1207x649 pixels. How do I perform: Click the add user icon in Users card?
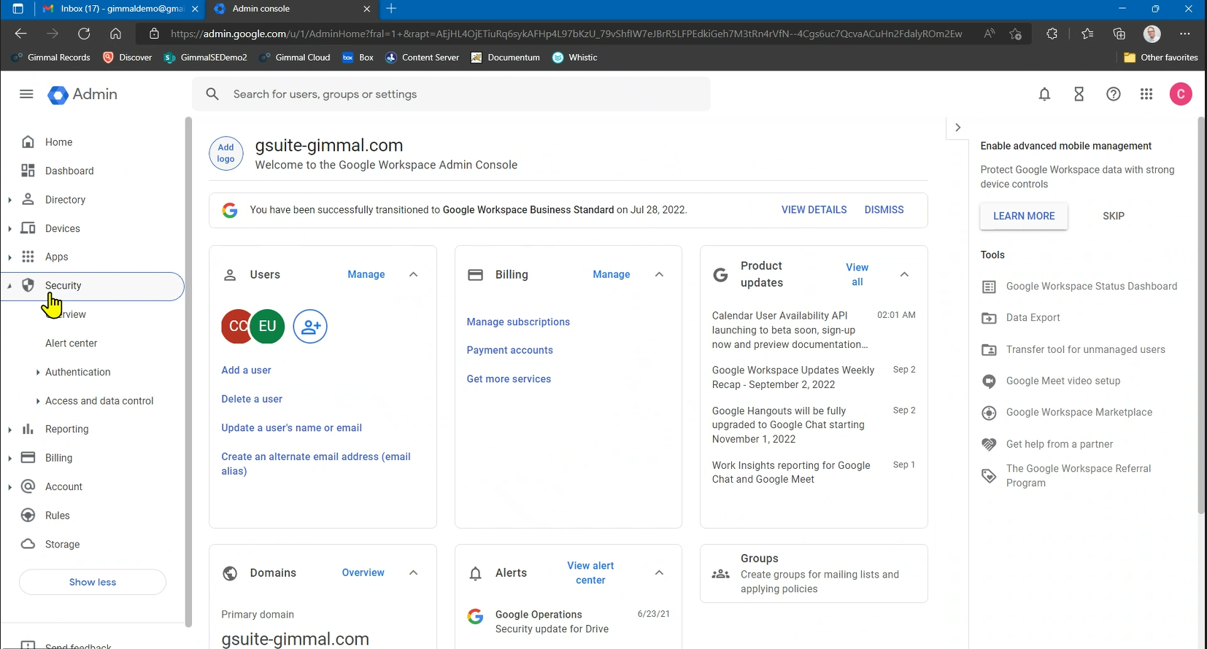click(310, 327)
